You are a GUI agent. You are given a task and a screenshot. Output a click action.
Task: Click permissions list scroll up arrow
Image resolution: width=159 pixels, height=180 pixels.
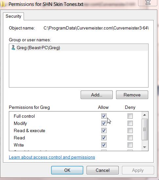coord(145,115)
